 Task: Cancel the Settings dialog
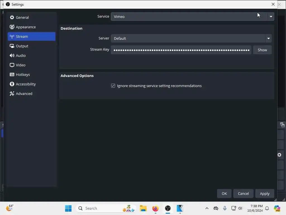(x=243, y=193)
